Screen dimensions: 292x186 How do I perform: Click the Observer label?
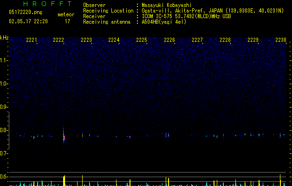94,5
